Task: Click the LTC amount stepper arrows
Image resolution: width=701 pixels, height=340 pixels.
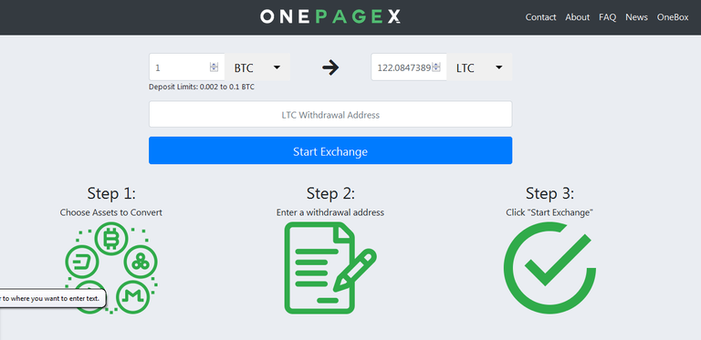Action: tap(436, 67)
